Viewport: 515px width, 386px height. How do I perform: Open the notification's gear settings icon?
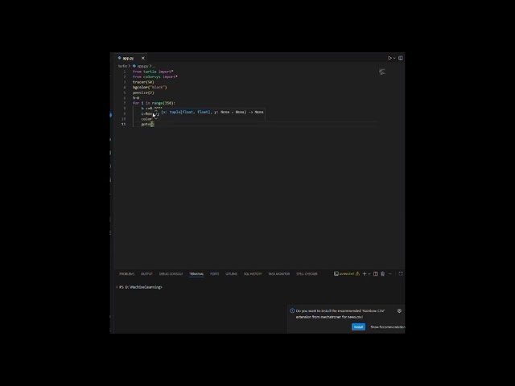(399, 310)
